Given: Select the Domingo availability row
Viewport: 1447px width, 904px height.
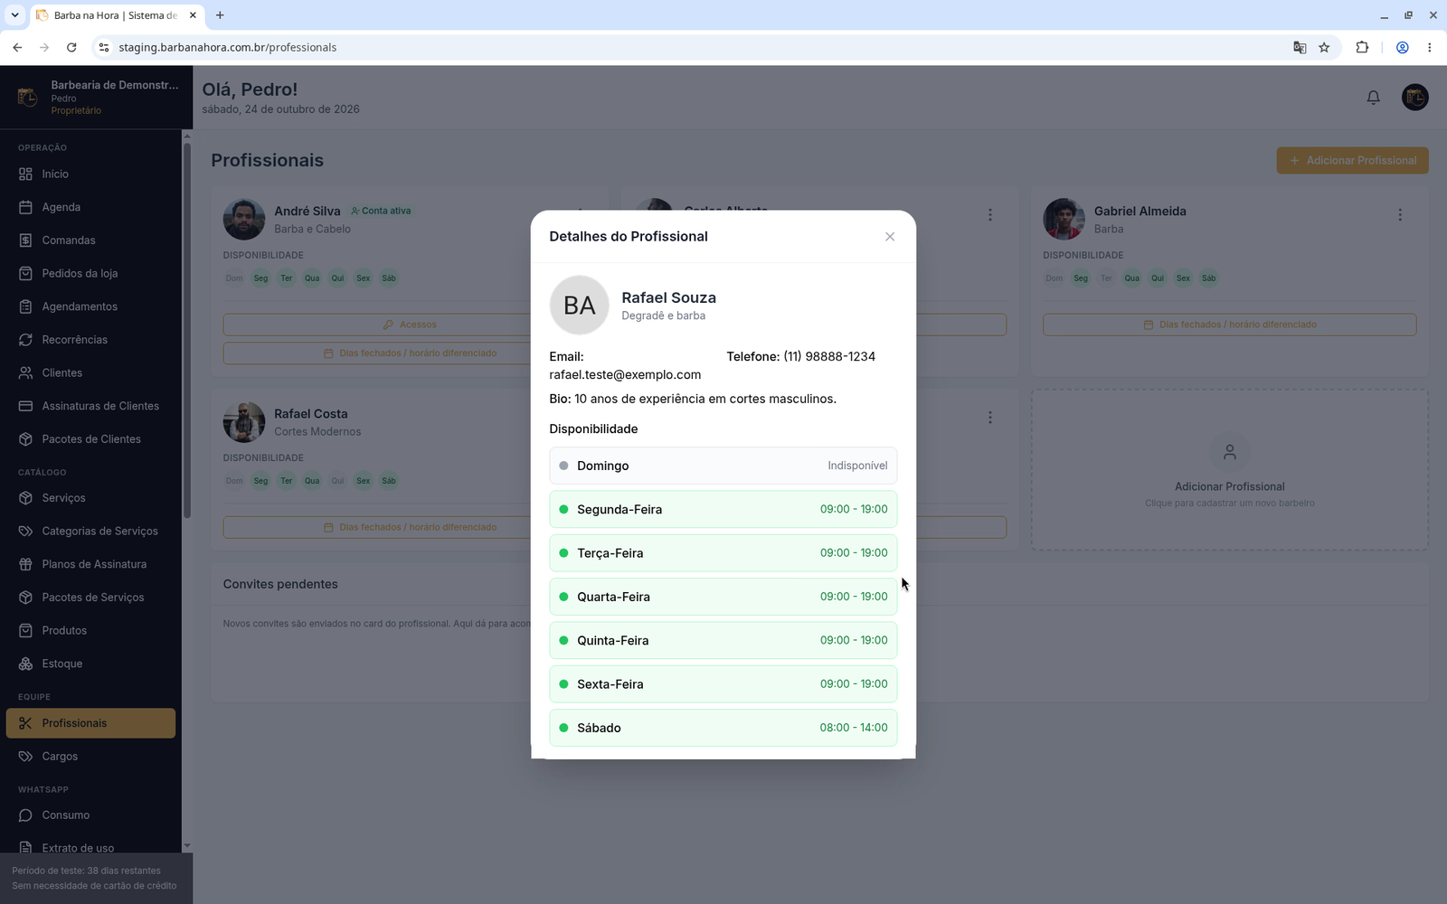Looking at the screenshot, I should (723, 466).
